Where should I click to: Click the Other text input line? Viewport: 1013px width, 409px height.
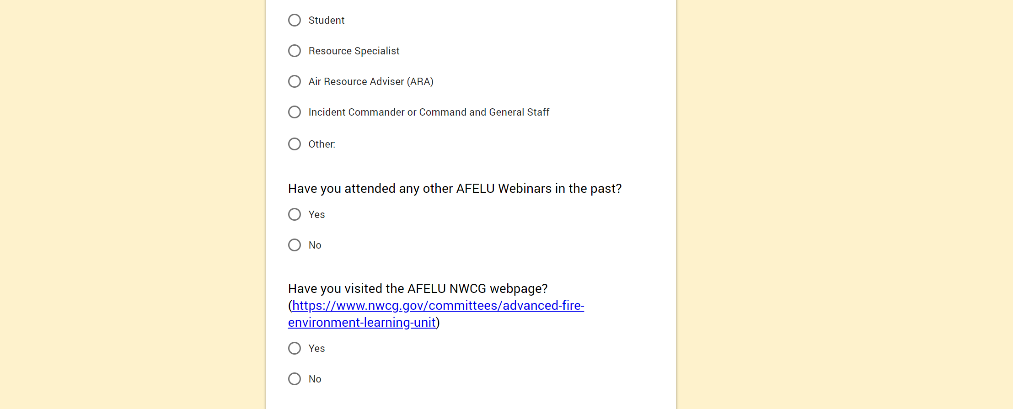tap(495, 144)
